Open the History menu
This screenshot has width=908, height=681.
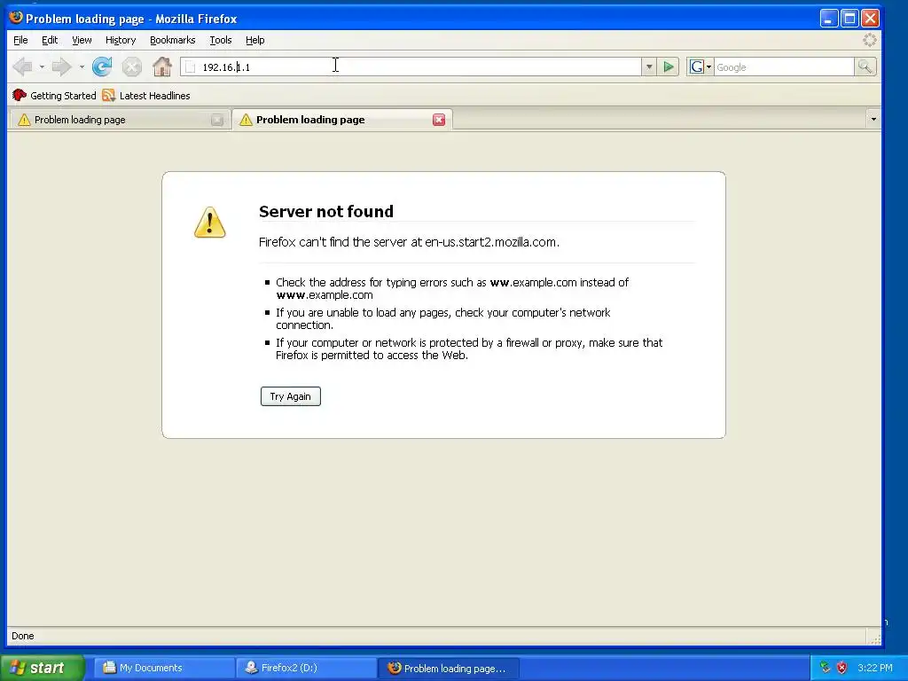coord(121,40)
